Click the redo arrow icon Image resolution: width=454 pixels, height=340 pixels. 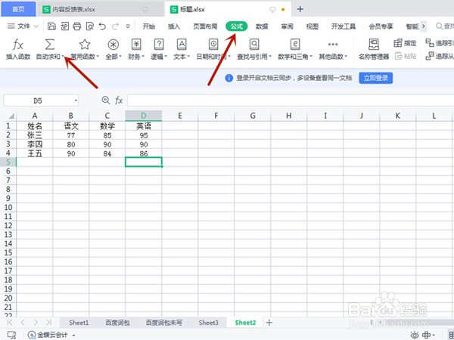pyautogui.click(x=115, y=26)
